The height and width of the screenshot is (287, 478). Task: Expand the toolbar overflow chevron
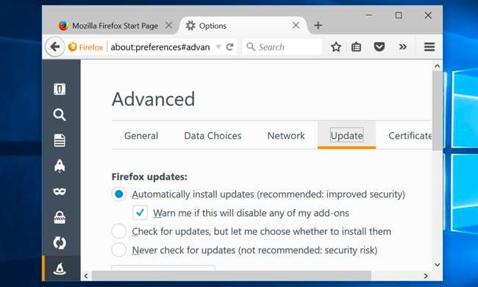click(x=403, y=47)
